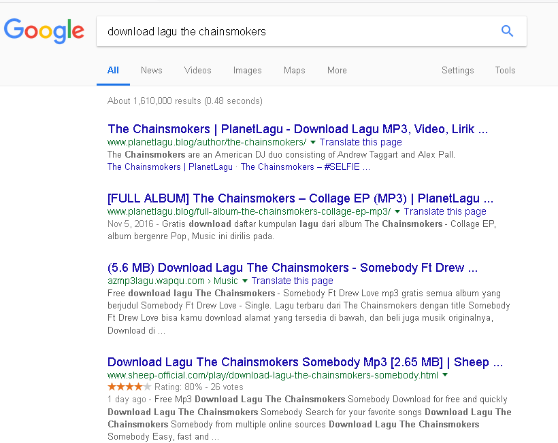This screenshot has height=443, width=558.
Task: Open the dropdown arrow next to azmp3lagu.wapqu.com
Action: click(x=245, y=281)
